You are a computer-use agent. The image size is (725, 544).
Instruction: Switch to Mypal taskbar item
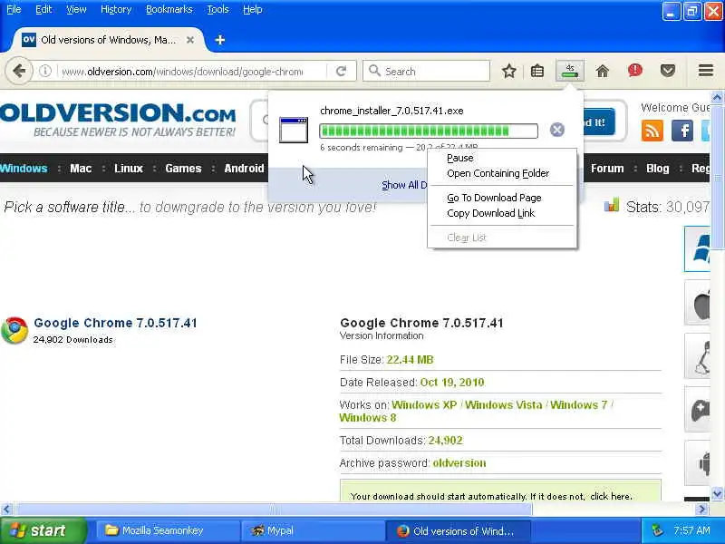click(x=314, y=530)
